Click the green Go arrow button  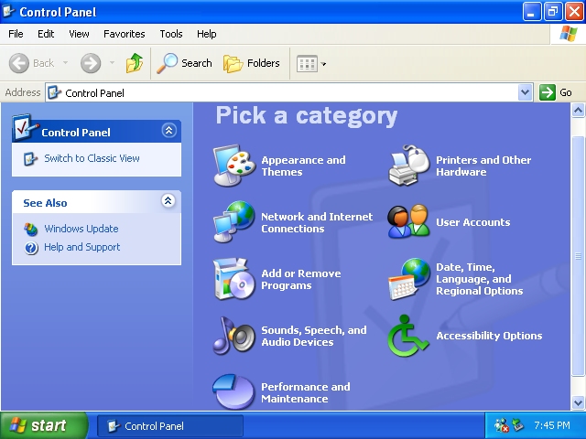pos(548,92)
